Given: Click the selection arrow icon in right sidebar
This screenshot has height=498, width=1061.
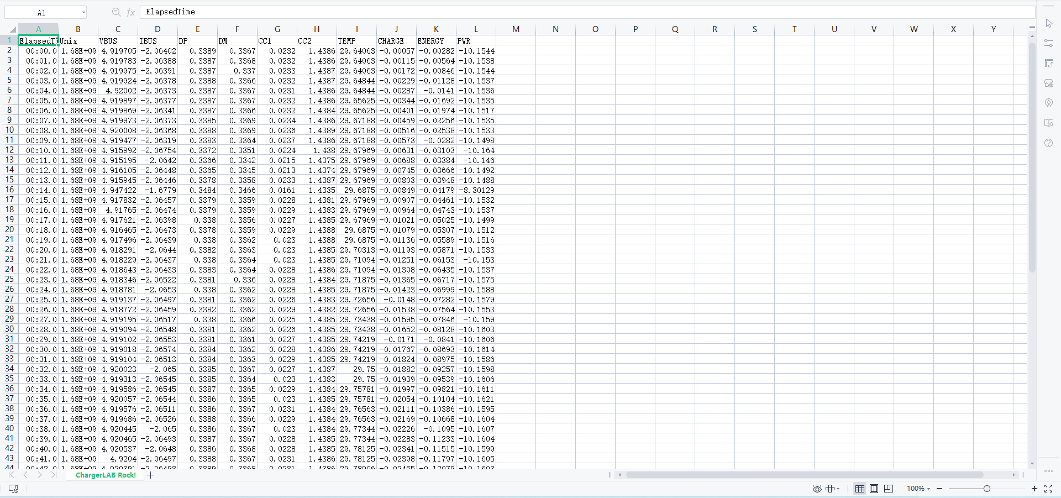Looking at the screenshot, I should coord(1049,23).
